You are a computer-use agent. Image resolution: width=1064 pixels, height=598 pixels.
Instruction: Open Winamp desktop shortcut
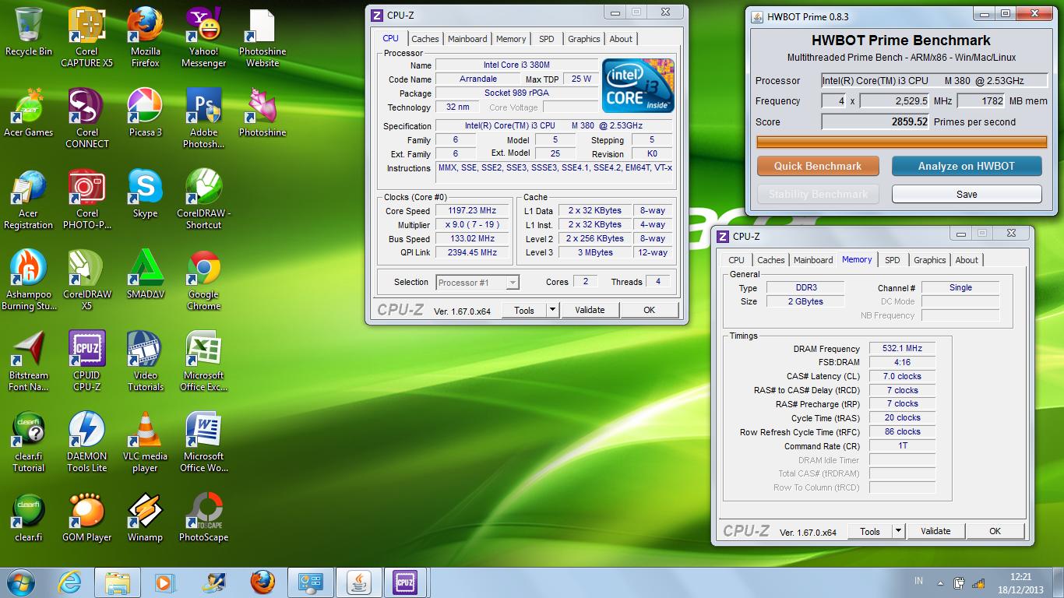146,518
